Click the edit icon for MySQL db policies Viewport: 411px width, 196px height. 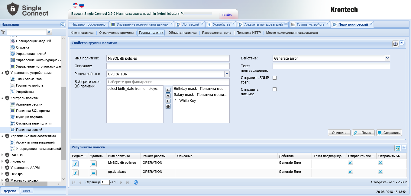pos(75,164)
